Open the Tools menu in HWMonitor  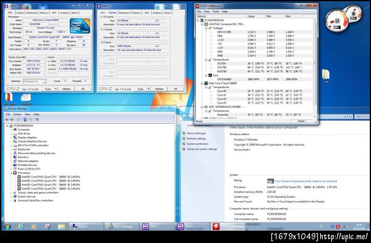[216, 11]
